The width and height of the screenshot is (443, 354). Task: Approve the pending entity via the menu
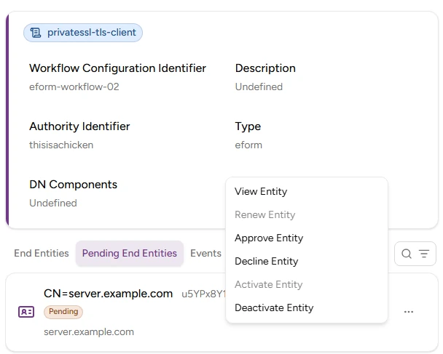click(269, 238)
